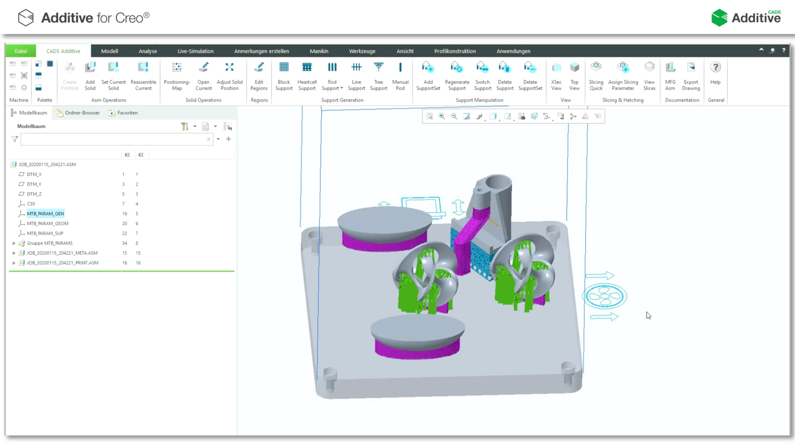Click the MFG Asm icon
The height and width of the screenshot is (447, 795).
[670, 76]
